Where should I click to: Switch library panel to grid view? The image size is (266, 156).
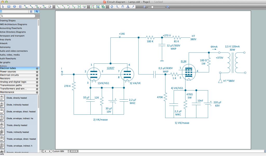pos(31,11)
